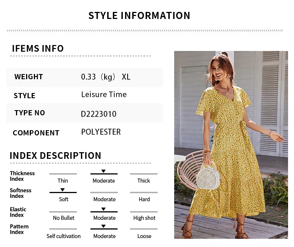This screenshot has height=247, width=294.
Task: Click the No Bullet option
Action: [x=64, y=218]
